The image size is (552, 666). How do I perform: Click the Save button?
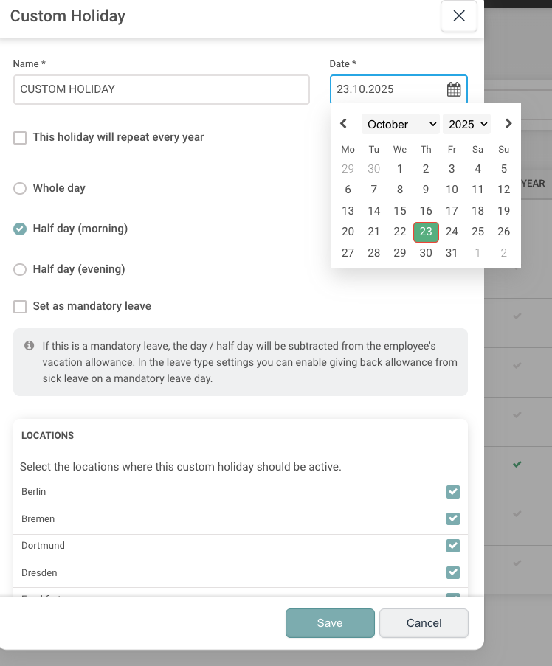tap(330, 623)
